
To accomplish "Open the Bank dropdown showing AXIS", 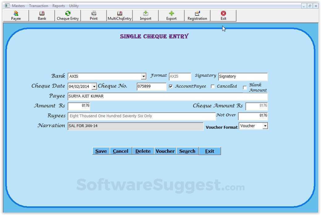I will (x=143, y=76).
